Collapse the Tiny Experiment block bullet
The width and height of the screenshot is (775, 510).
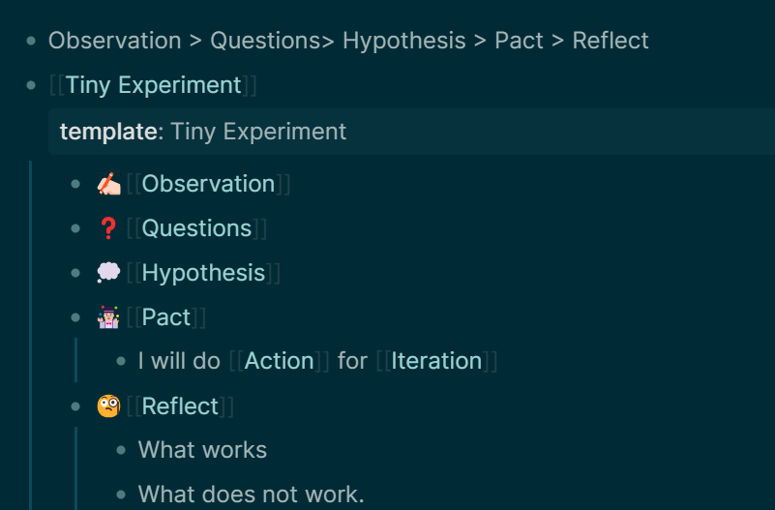coord(31,85)
